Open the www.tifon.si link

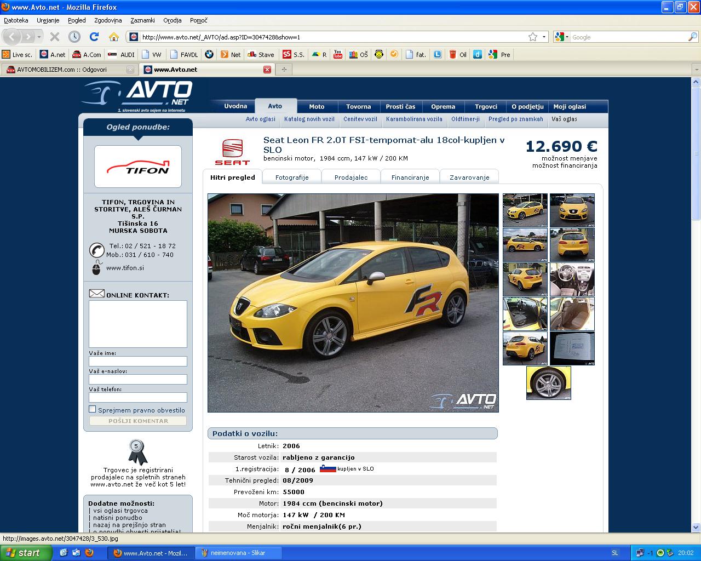click(x=125, y=268)
